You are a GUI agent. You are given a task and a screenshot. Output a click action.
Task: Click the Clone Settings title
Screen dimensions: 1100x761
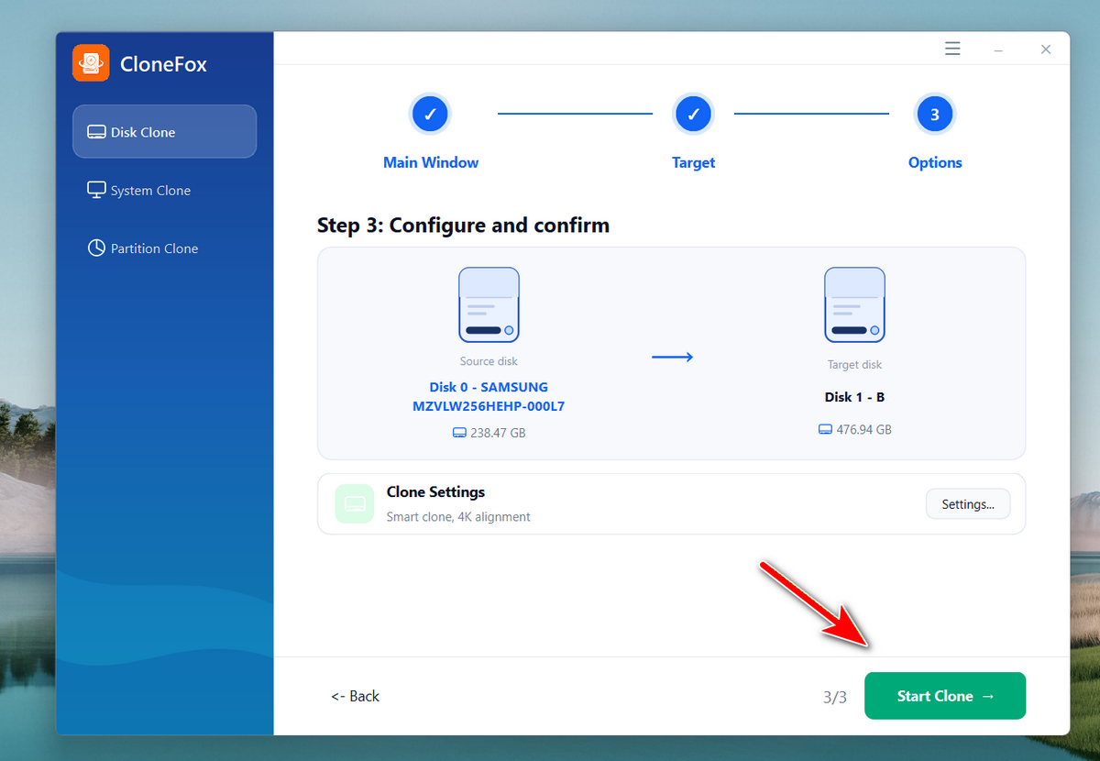(x=435, y=492)
